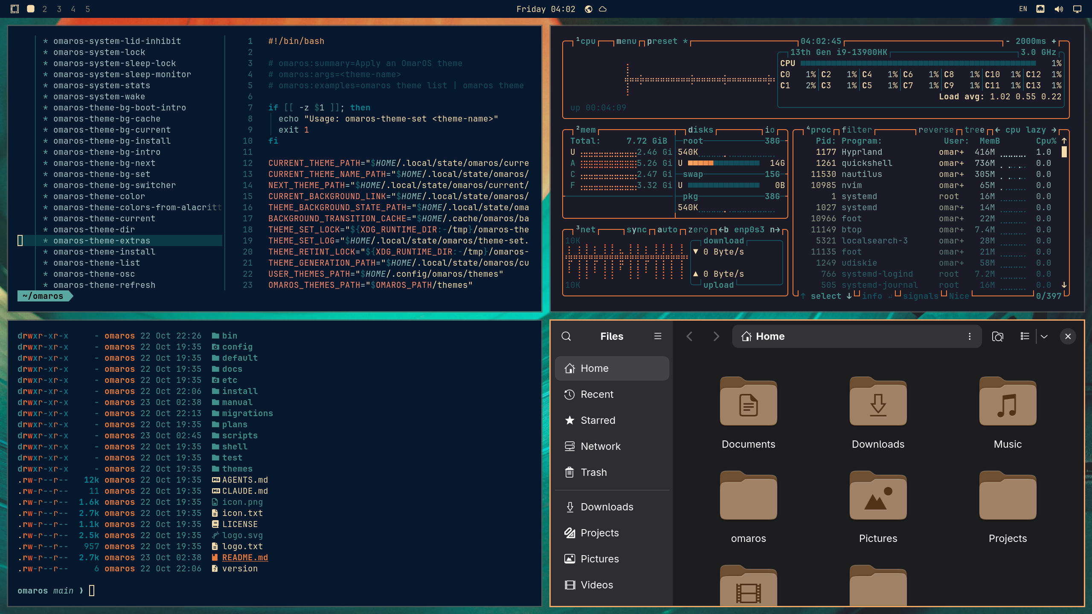1092x614 pixels.
Task: Toggle auto scaling in btop net
Action: coord(667,230)
